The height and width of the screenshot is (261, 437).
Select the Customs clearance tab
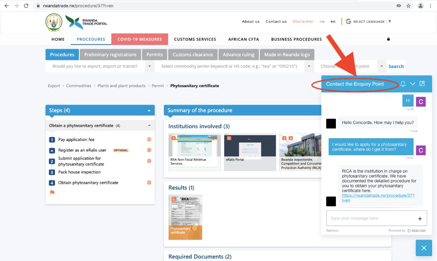tap(193, 55)
